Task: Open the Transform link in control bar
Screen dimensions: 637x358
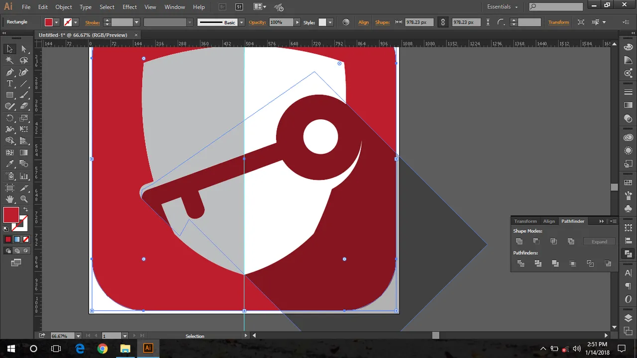Action: [x=558, y=22]
